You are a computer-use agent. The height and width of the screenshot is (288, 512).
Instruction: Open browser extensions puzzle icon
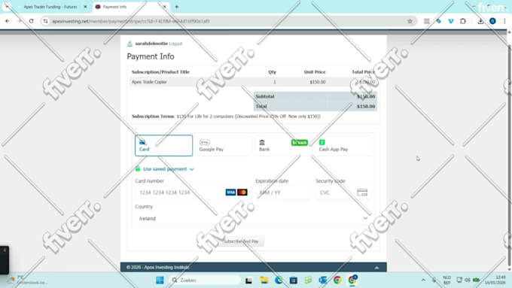coord(463,21)
